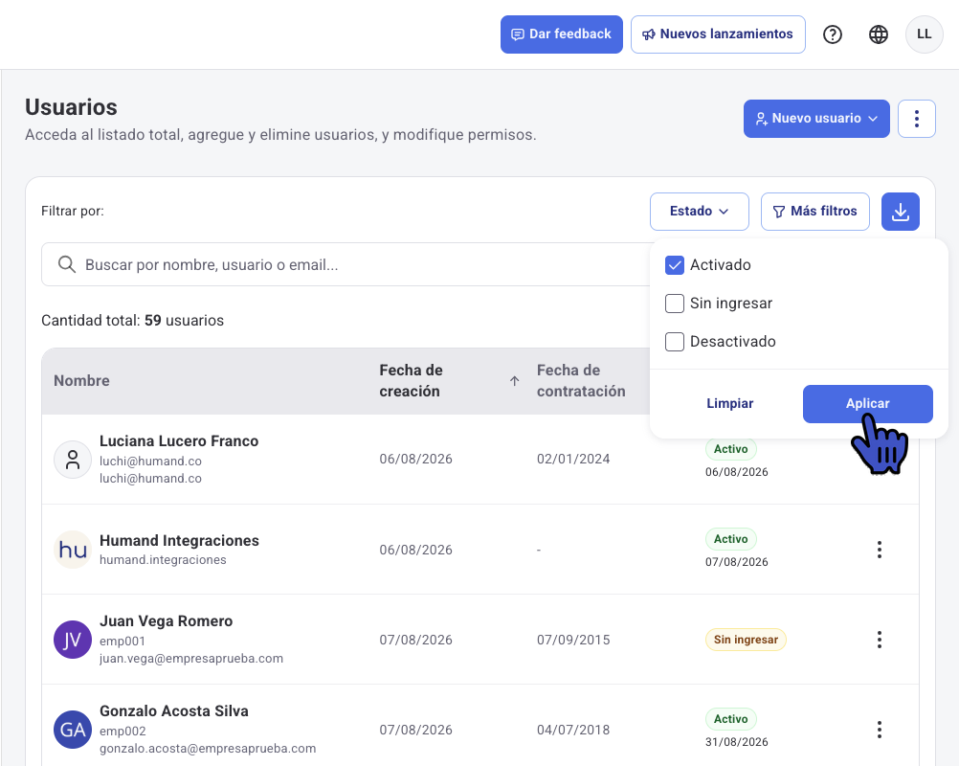
Task: Click the globe language icon
Action: tap(879, 34)
